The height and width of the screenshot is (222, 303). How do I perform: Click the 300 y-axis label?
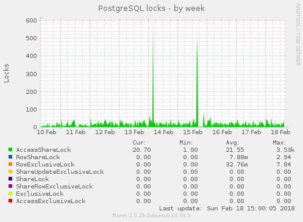(x=32, y=74)
